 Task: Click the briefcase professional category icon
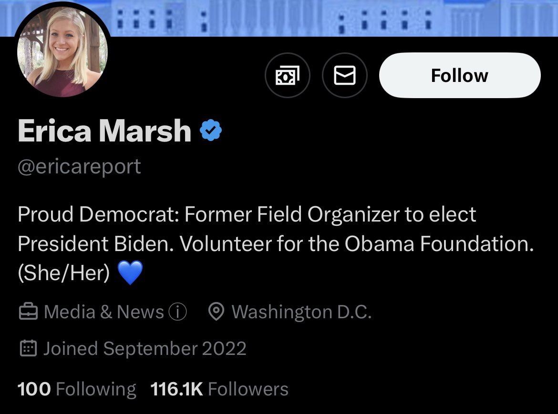click(x=28, y=311)
